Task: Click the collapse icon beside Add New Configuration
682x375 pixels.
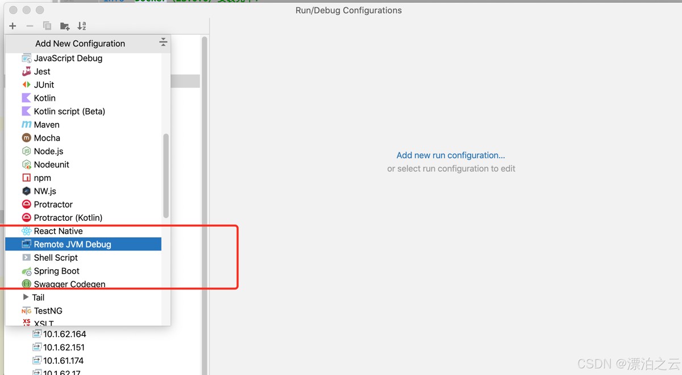Action: [x=163, y=43]
